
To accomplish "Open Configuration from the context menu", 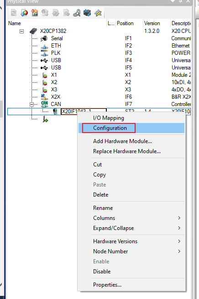I will point(110,128).
